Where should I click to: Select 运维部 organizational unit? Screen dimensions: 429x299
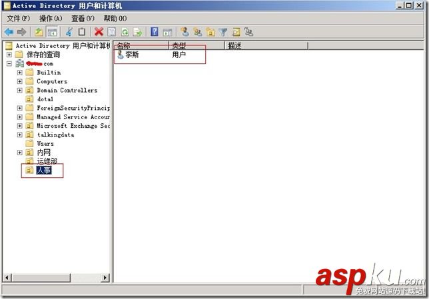[47, 161]
